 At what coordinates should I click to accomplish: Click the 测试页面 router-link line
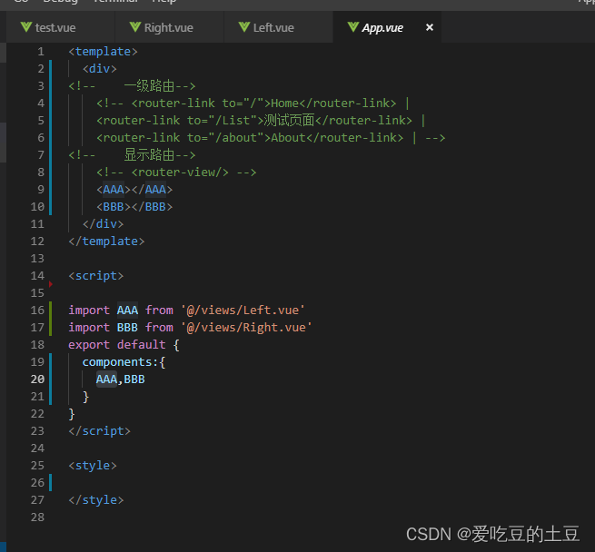pyautogui.click(x=261, y=120)
